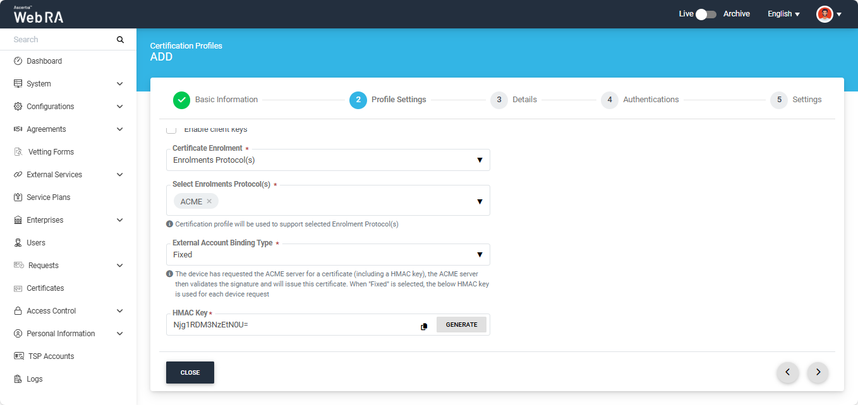The height and width of the screenshot is (405, 858).
Task: Go to the previous wizard step arrow
Action: click(x=787, y=372)
